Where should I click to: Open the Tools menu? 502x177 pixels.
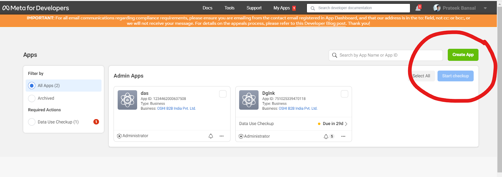pyautogui.click(x=229, y=8)
